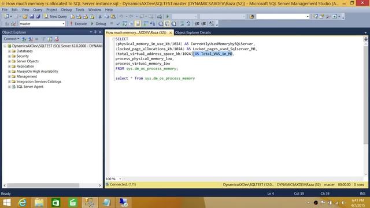This screenshot has width=370, height=208.
Task: Close the Object Explorer panel
Action: tap(100, 32)
